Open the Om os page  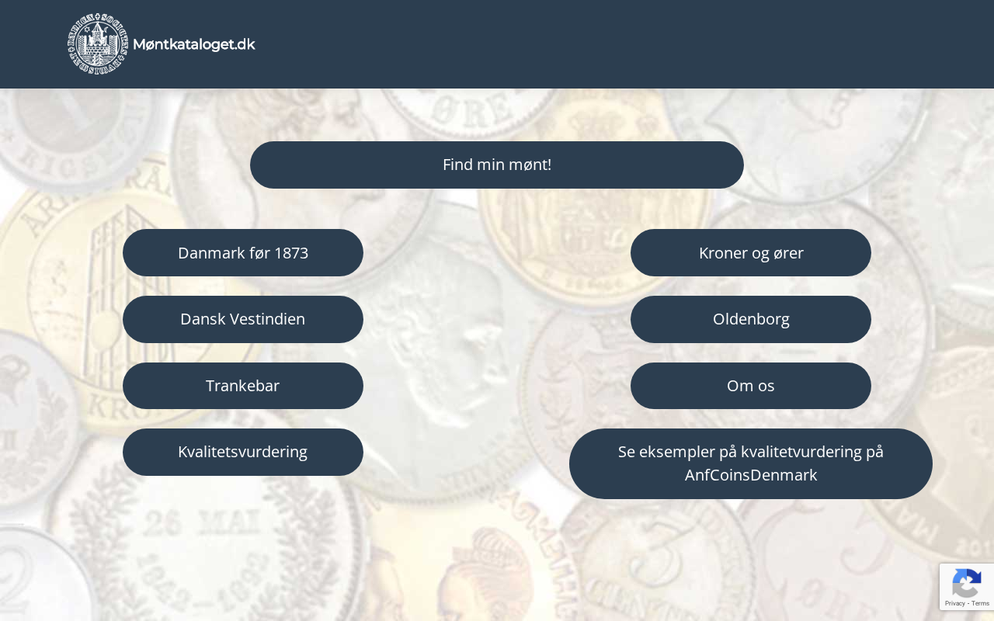(751, 386)
